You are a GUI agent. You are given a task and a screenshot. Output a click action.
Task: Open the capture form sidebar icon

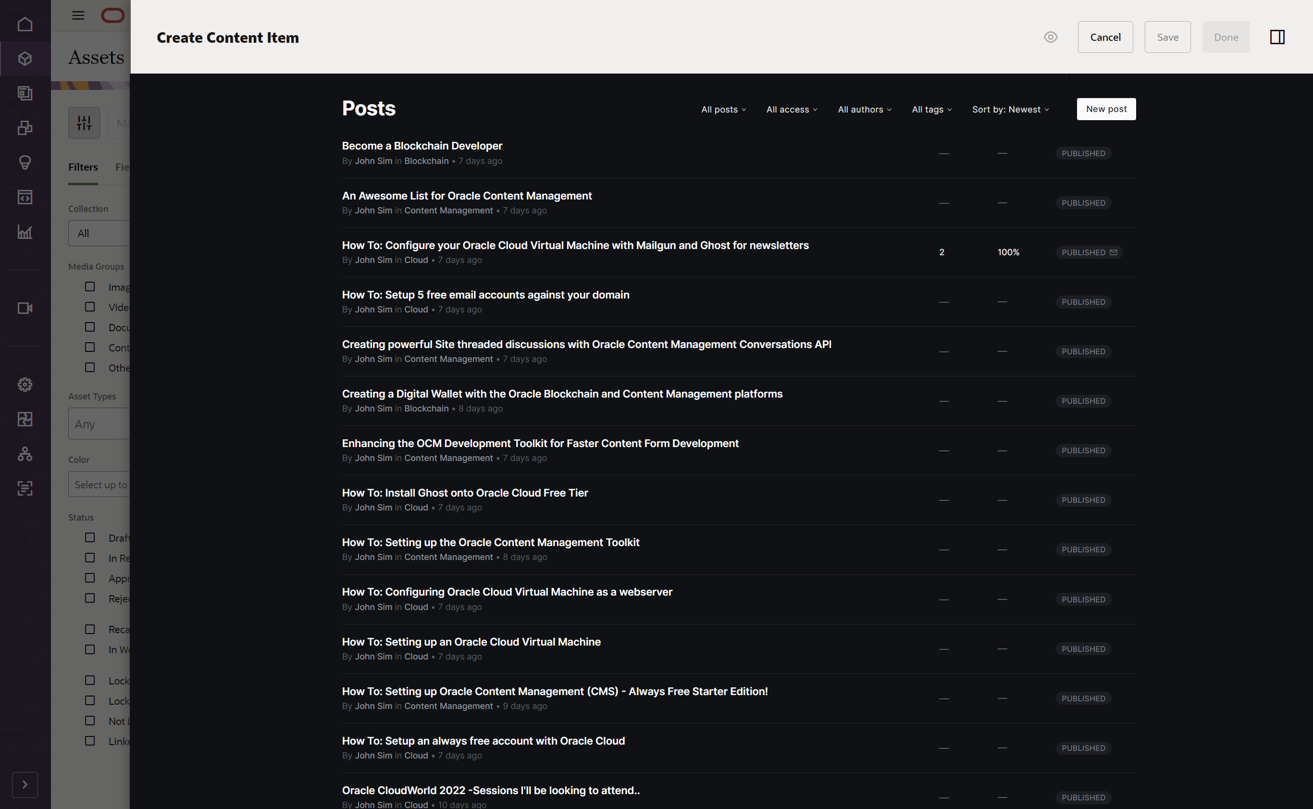(25, 488)
